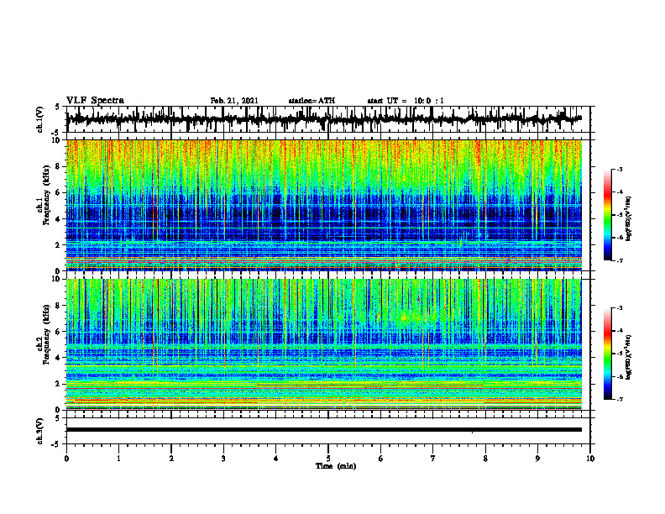Screen dimensions: 665x514
Task: Click time axis tick label "9"
Action: point(537,459)
